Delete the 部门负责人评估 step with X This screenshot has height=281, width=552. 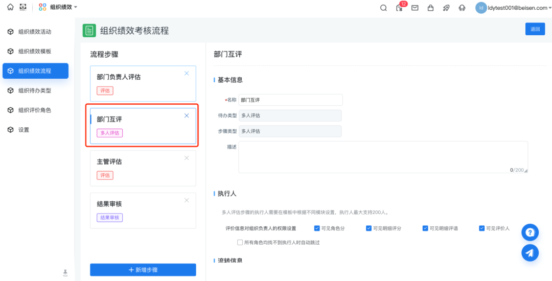(x=187, y=73)
